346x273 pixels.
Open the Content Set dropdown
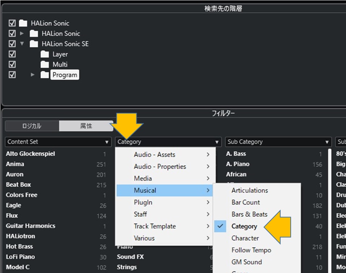tap(58, 142)
